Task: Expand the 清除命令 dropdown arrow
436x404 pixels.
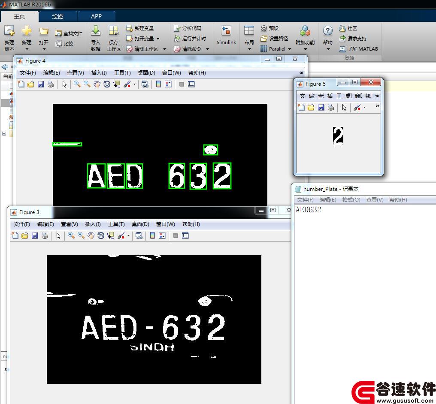Action: tap(207, 49)
